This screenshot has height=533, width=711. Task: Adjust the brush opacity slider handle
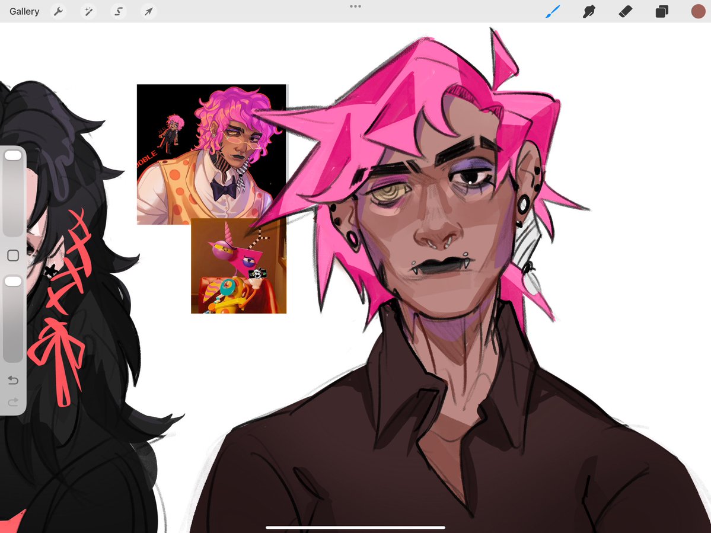click(x=12, y=280)
